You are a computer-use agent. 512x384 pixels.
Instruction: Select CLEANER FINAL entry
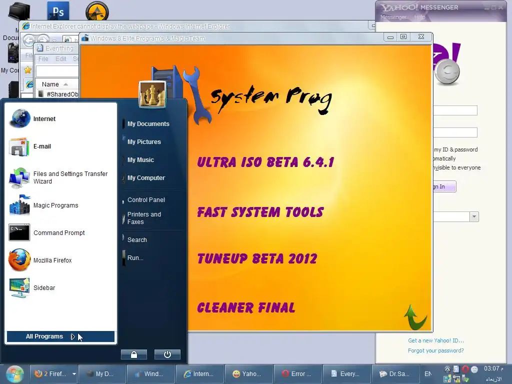(x=246, y=307)
